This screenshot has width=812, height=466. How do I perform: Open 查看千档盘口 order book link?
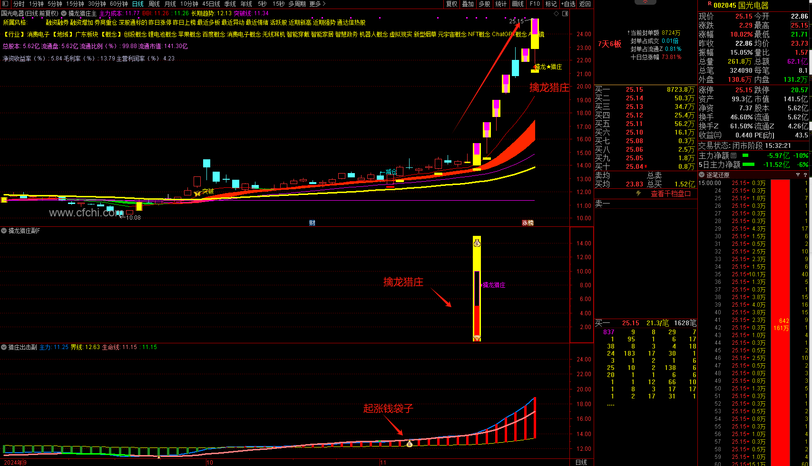pos(671,194)
